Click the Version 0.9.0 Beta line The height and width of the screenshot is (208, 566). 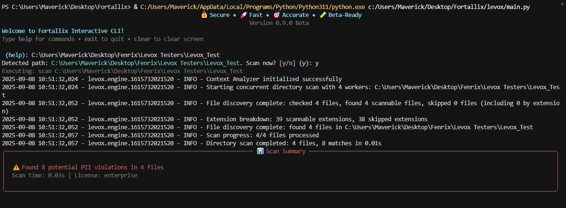(279, 23)
